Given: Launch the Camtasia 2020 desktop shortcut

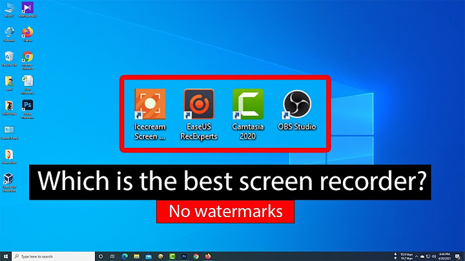Looking at the screenshot, I should pyautogui.click(x=248, y=114).
